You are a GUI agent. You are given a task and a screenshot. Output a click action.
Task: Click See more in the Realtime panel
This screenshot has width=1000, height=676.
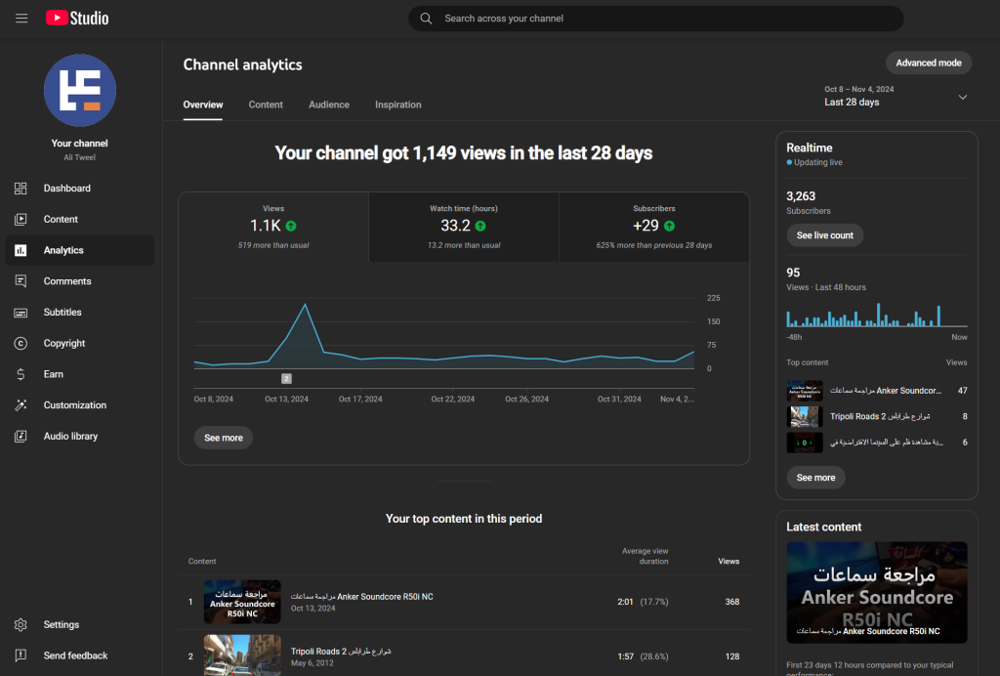pyautogui.click(x=815, y=478)
